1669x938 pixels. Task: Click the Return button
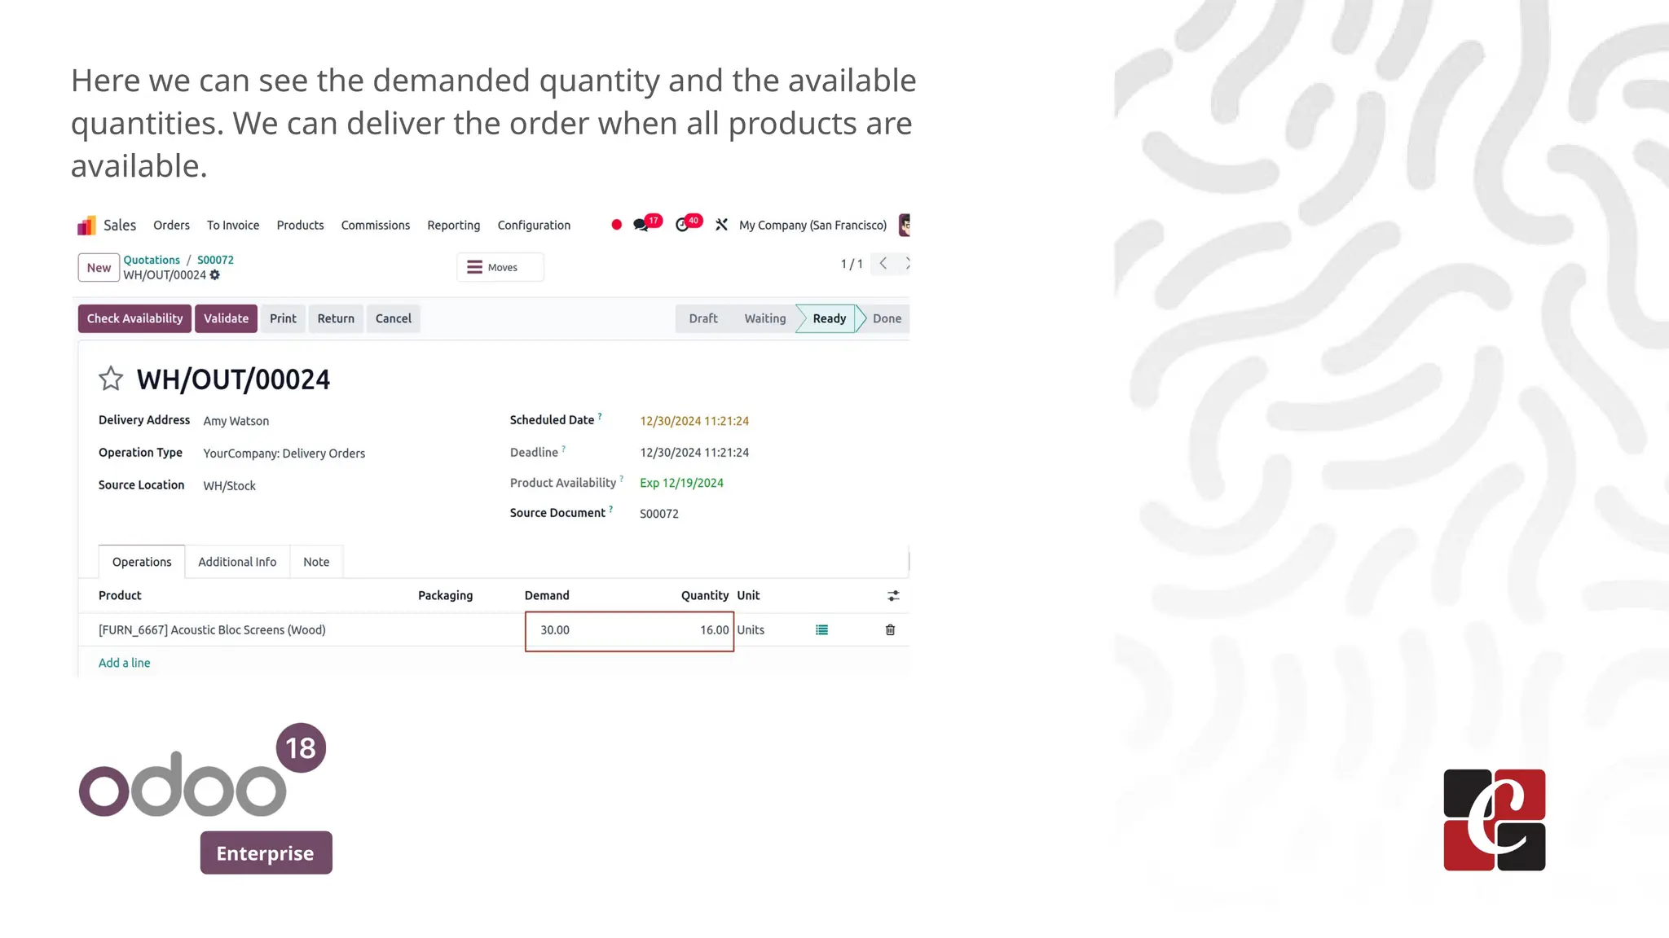point(336,318)
